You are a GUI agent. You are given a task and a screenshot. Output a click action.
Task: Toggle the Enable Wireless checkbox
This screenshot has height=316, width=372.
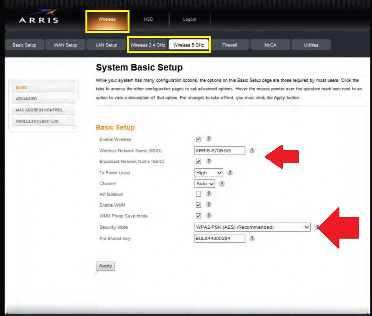(x=198, y=139)
